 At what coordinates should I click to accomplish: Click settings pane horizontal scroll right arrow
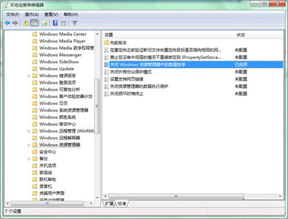pos(280,196)
